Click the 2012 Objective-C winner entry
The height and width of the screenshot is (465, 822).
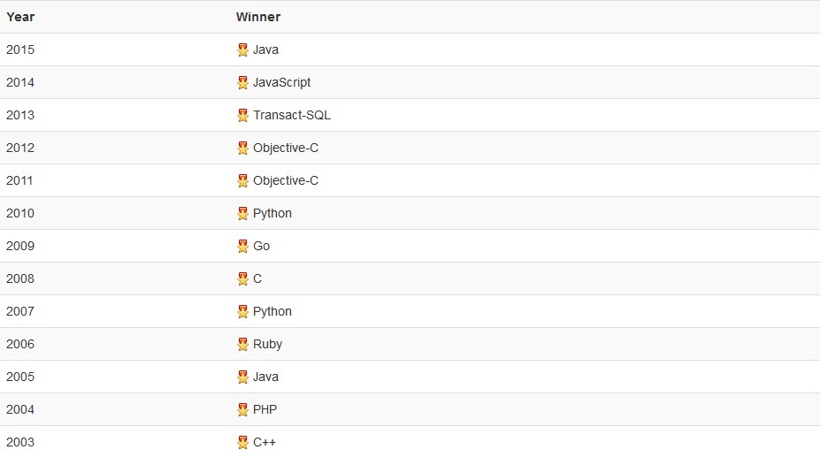(286, 148)
